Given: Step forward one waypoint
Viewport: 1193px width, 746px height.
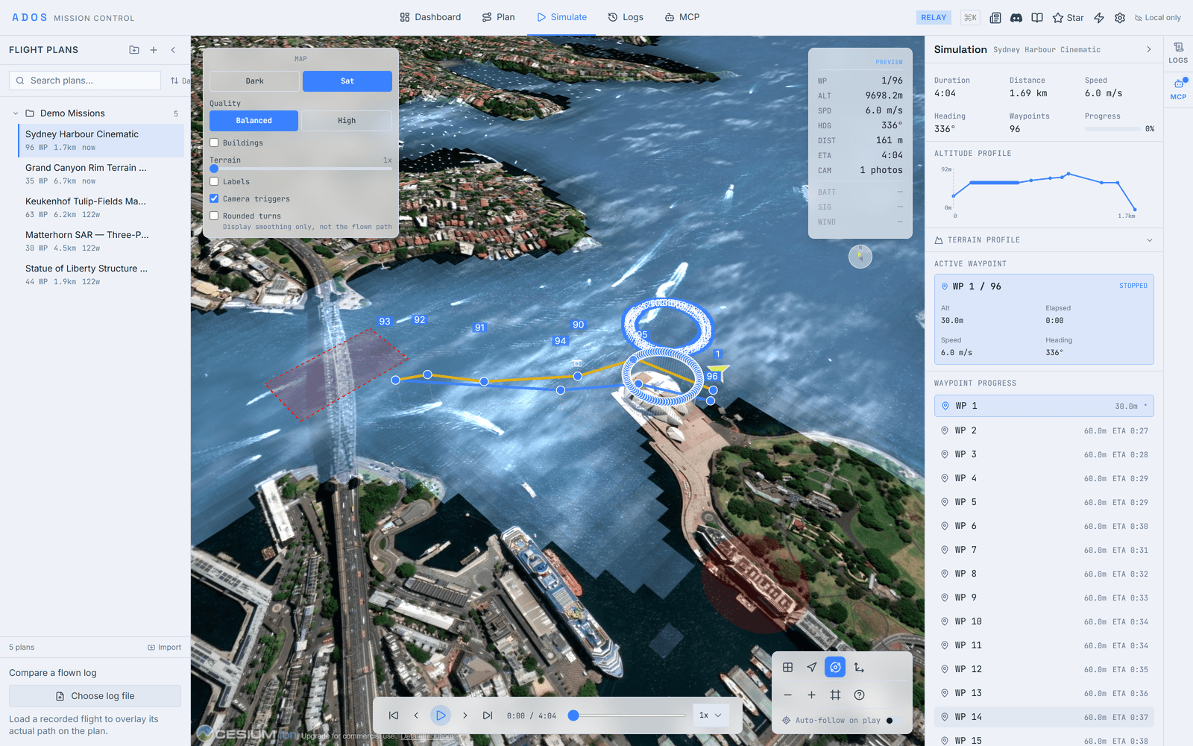Looking at the screenshot, I should 465,715.
